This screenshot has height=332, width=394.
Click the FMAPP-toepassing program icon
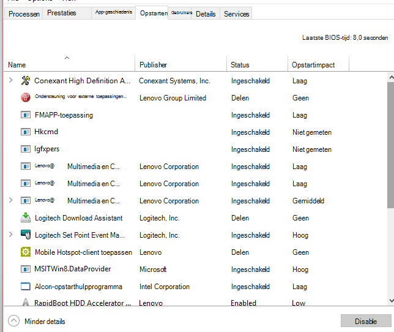click(25, 115)
